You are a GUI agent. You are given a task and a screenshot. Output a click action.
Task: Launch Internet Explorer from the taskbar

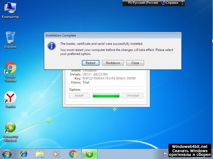click(x=24, y=154)
